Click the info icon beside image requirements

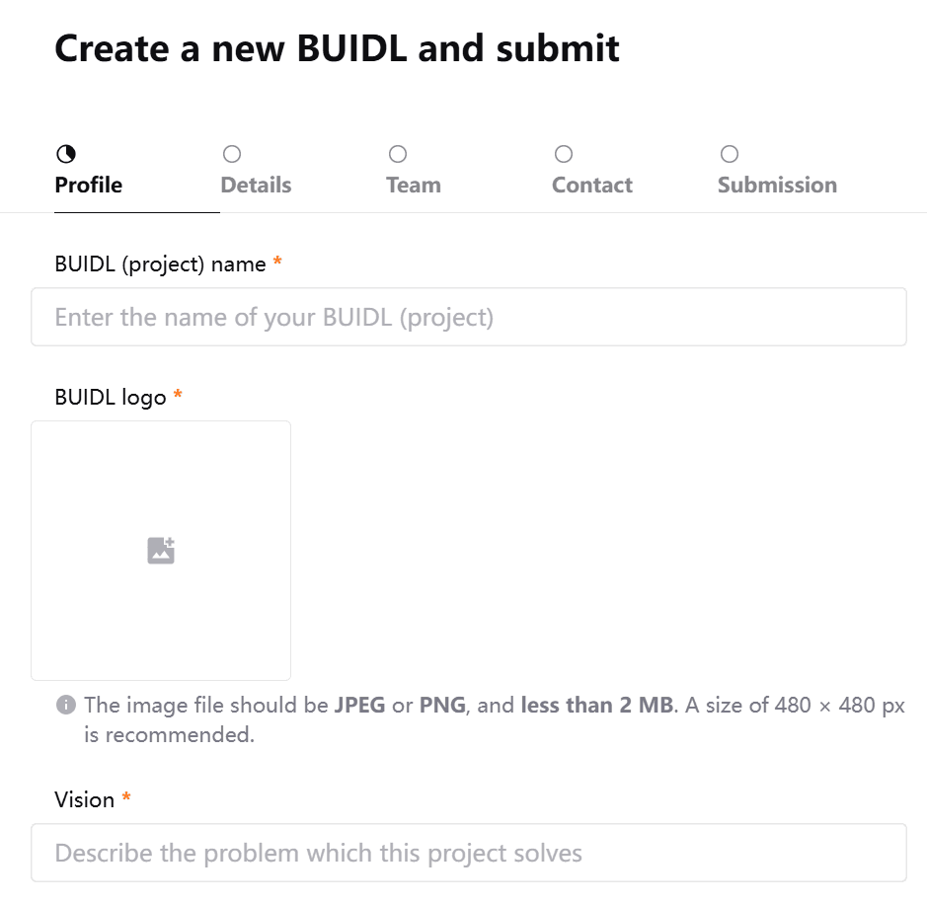pos(66,705)
